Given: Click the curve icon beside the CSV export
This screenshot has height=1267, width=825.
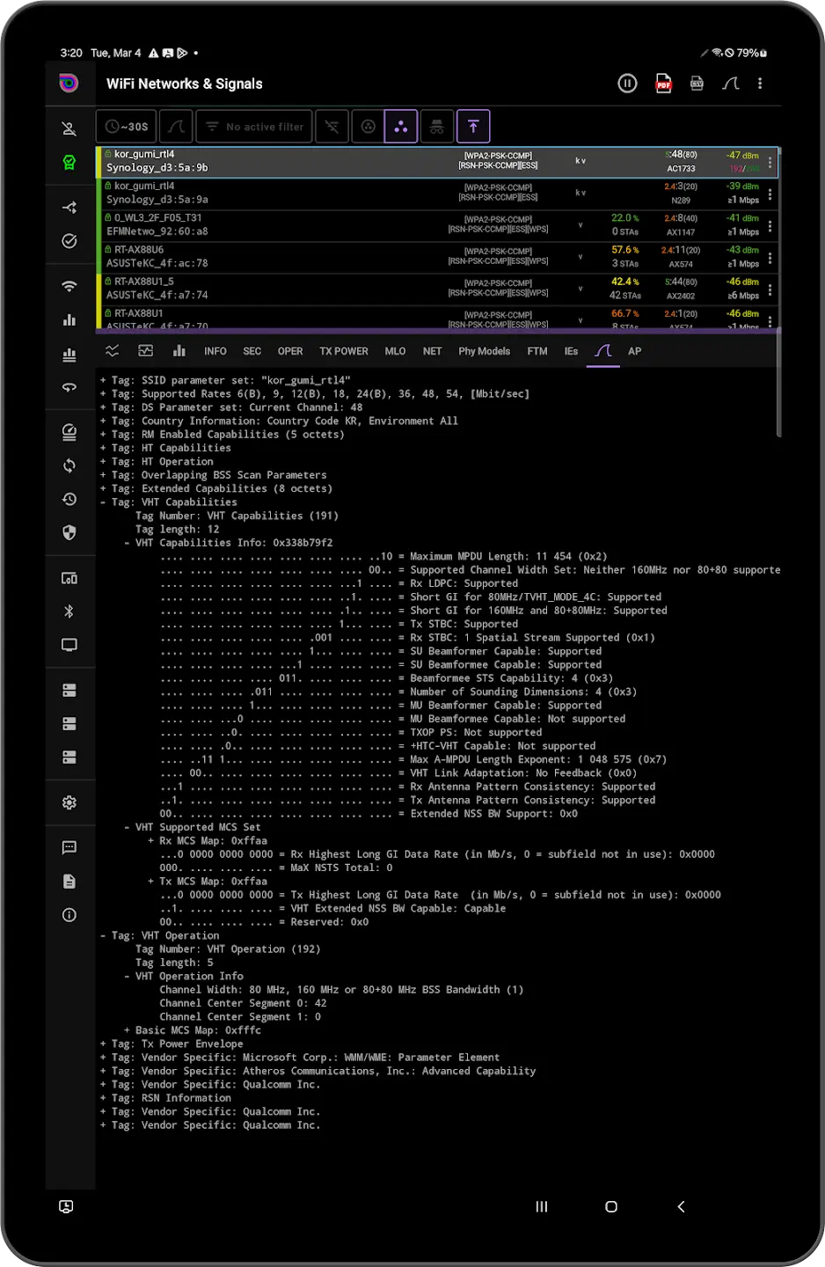Looking at the screenshot, I should [730, 84].
